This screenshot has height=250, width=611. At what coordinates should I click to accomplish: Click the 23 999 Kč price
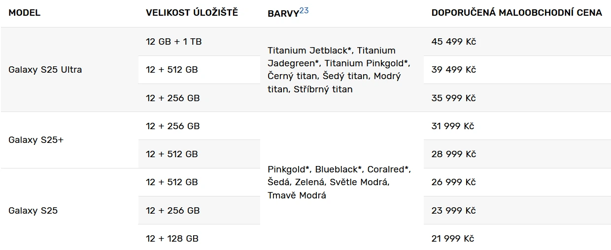tap(453, 211)
